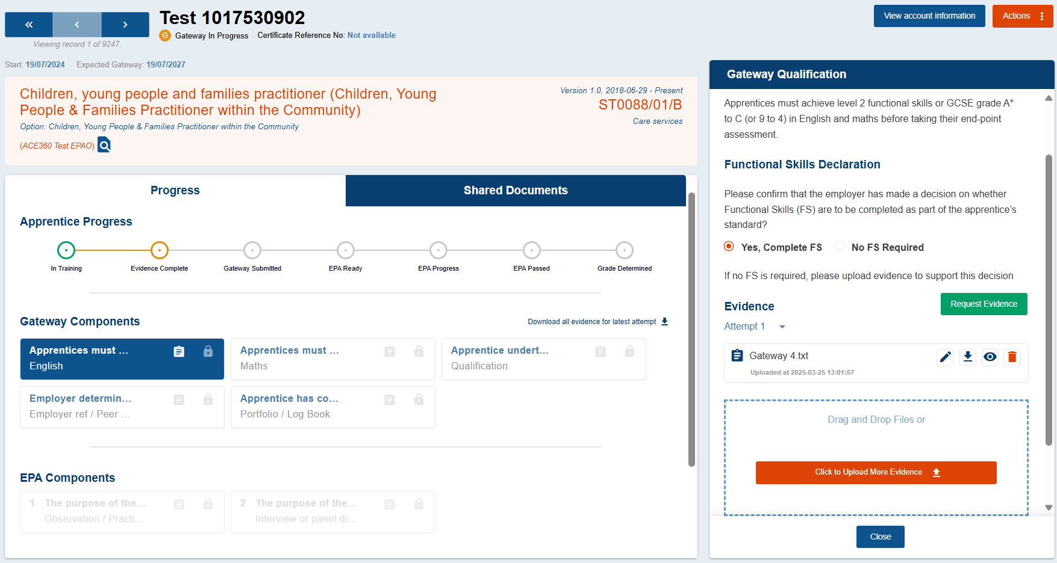This screenshot has width=1057, height=563.
Task: Download the Gateway 4.txt evidence file
Action: click(x=968, y=357)
